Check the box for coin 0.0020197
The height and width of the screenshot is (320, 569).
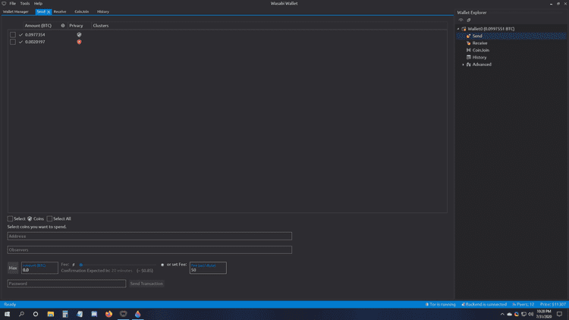point(13,42)
